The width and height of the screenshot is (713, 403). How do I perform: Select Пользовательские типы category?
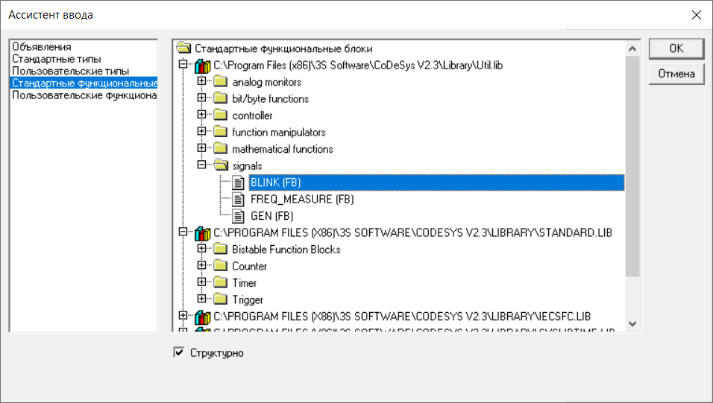pyautogui.click(x=70, y=71)
